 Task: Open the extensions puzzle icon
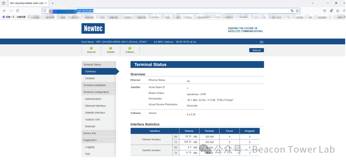[x=338, y=10]
